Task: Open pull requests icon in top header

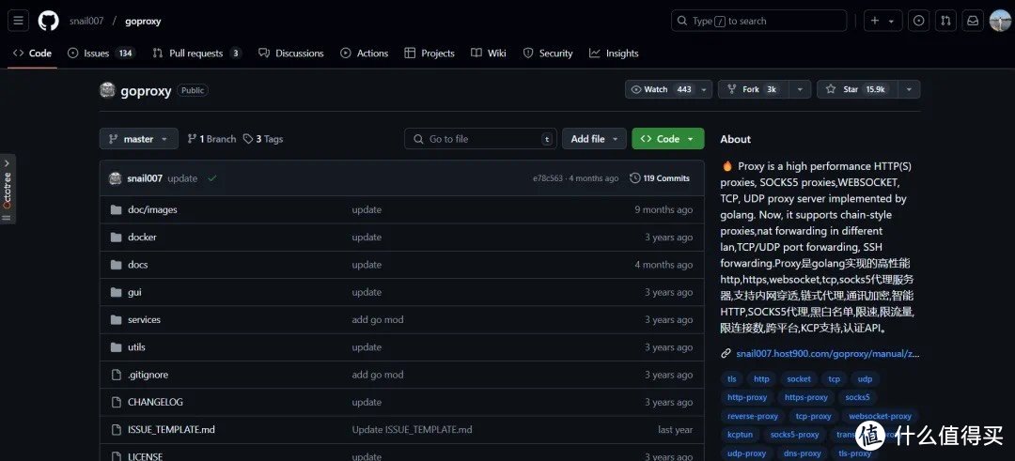Action: pyautogui.click(x=946, y=21)
